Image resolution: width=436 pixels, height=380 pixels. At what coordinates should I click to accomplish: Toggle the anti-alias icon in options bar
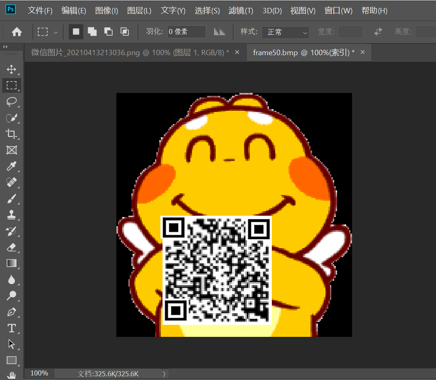pyautogui.click(x=219, y=32)
